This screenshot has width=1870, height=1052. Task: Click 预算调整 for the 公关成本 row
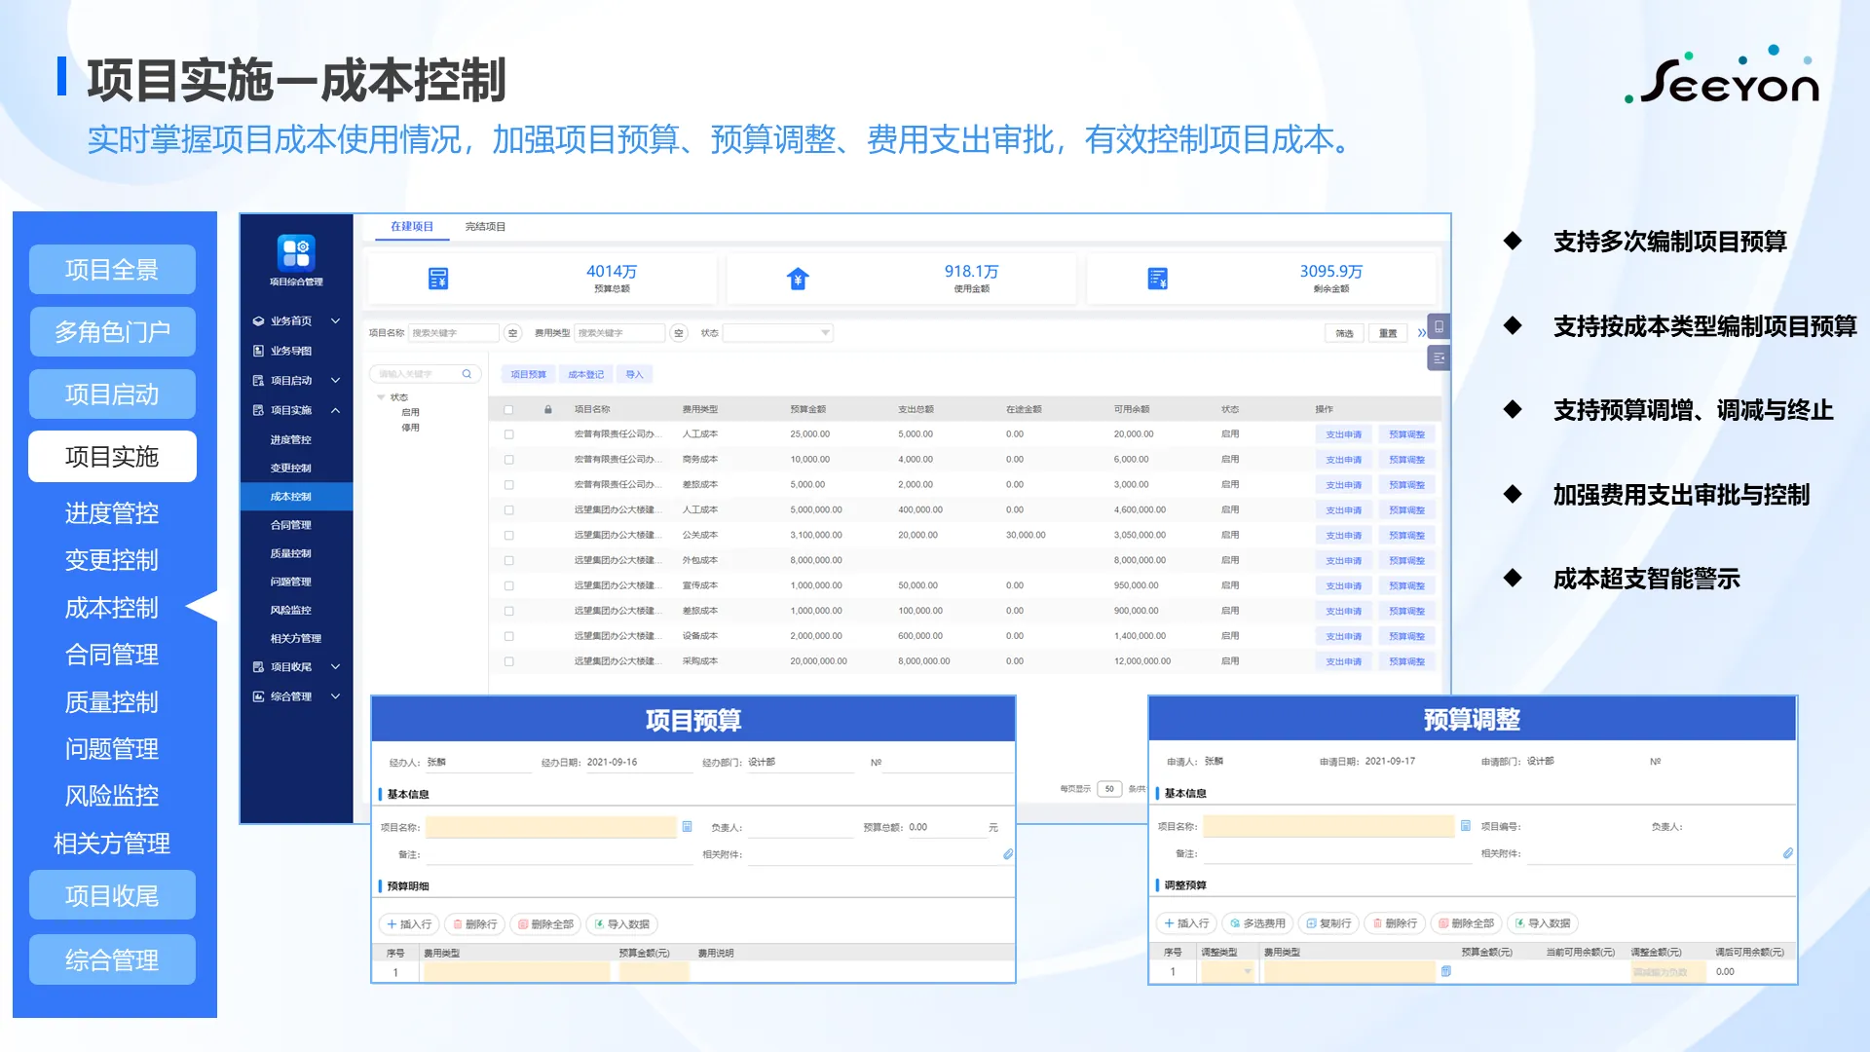1406,536
